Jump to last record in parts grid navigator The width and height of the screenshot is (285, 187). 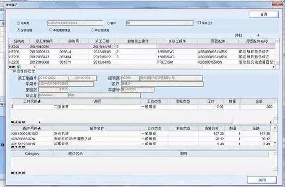click(23, 147)
